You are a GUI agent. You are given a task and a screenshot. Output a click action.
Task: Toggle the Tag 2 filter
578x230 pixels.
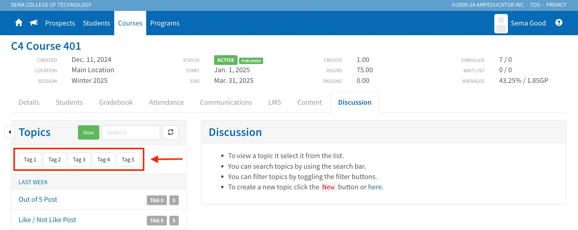point(55,160)
